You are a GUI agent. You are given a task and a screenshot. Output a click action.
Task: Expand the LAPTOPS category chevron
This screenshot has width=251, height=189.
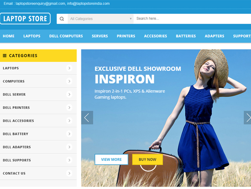(69, 68)
